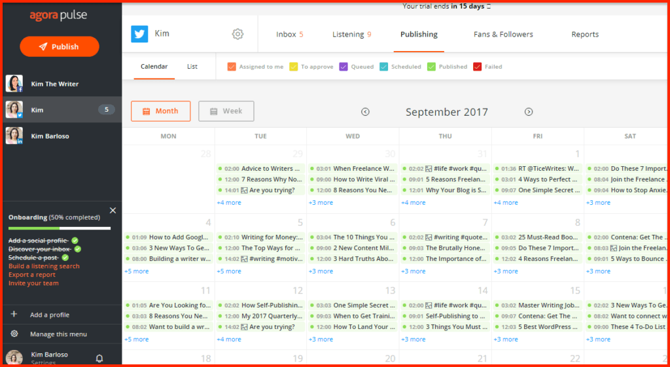Click the notification bell icon
The image size is (670, 367).
point(99,358)
